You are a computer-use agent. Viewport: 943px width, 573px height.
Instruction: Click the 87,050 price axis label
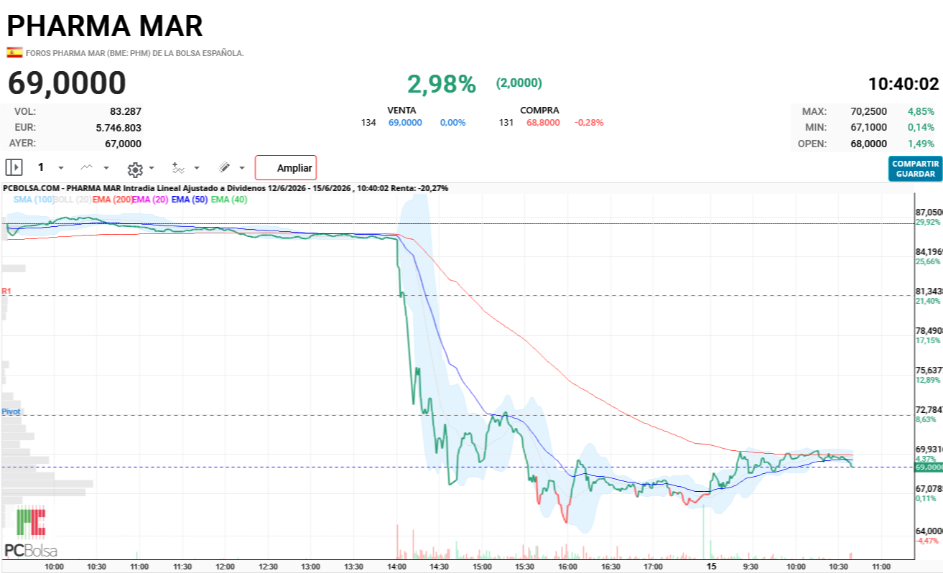click(x=929, y=213)
